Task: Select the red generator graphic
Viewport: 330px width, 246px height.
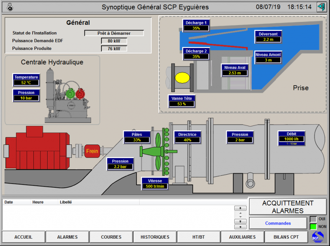Action: point(38,148)
